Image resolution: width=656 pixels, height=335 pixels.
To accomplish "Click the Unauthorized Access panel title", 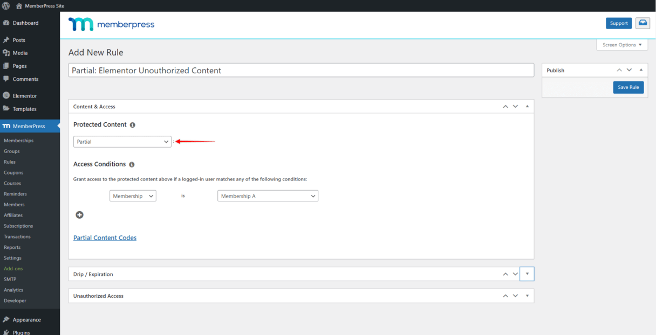I will [98, 296].
